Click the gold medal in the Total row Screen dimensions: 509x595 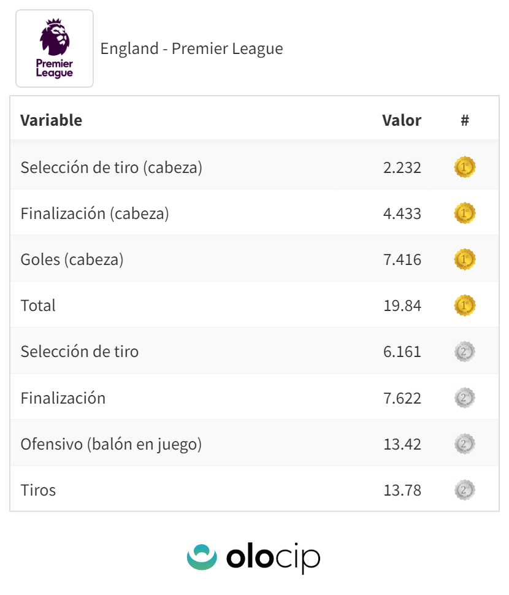coord(465,305)
